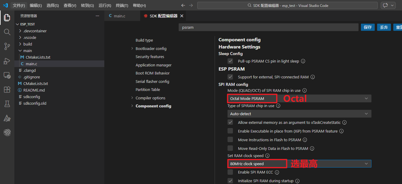The height and width of the screenshot is (184, 402).
Task: Show info for Pull-up PSRAM CS pin option
Action: pyautogui.click(x=303, y=61)
